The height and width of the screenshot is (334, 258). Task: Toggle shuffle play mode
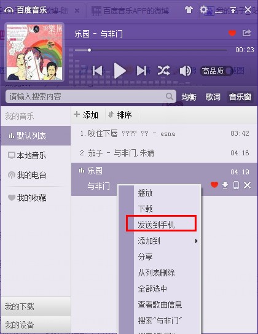click(x=163, y=70)
